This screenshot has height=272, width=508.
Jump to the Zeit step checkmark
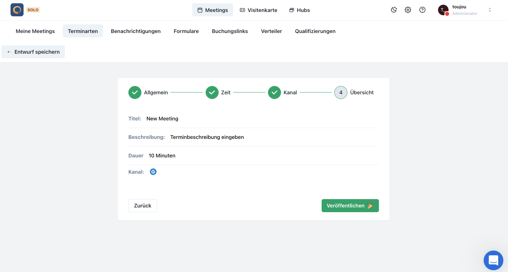tap(212, 92)
